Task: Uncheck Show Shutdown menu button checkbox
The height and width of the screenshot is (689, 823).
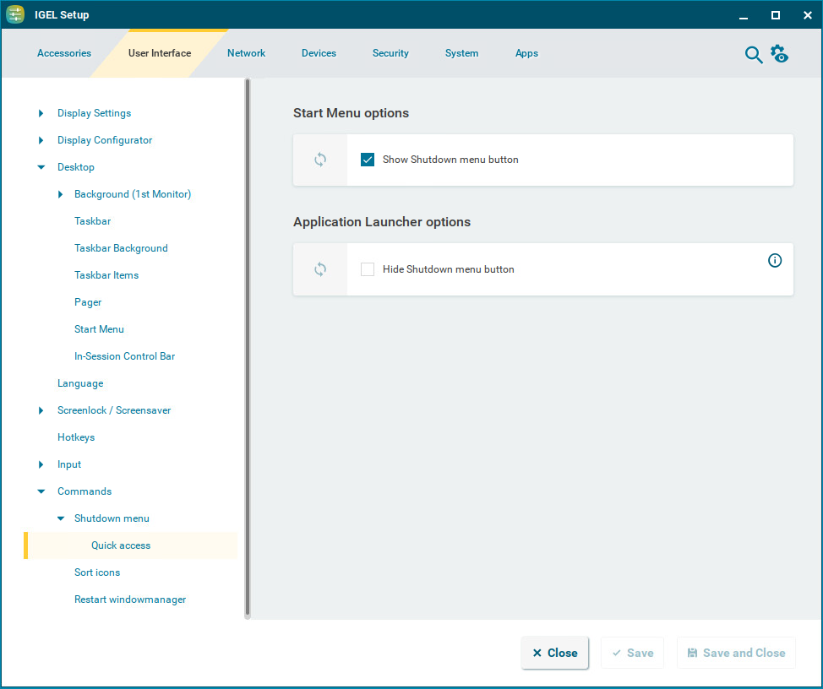Action: pyautogui.click(x=368, y=160)
